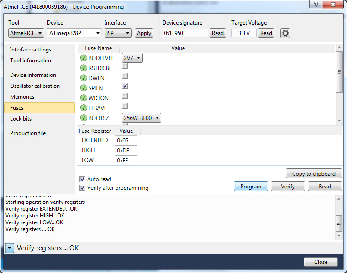Click the green checkmark beside RSTDISBL

click(x=84, y=68)
